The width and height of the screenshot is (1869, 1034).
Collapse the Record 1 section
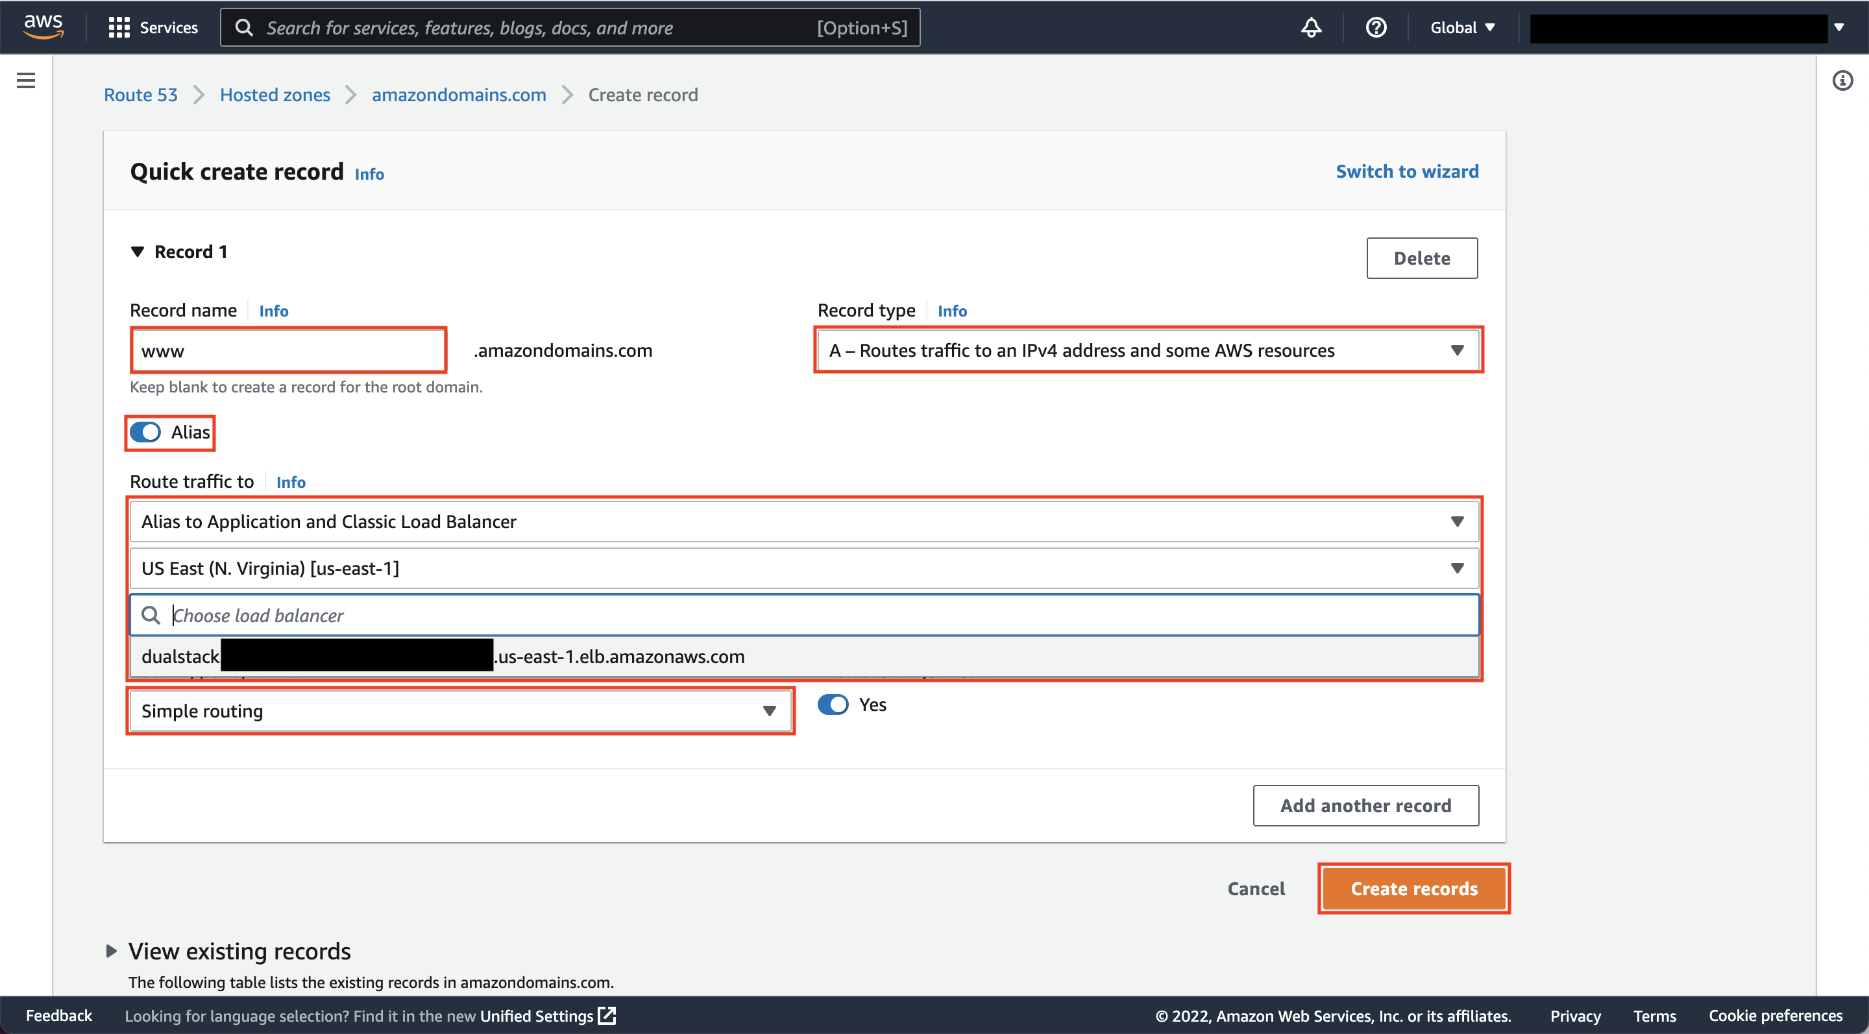[x=137, y=252]
